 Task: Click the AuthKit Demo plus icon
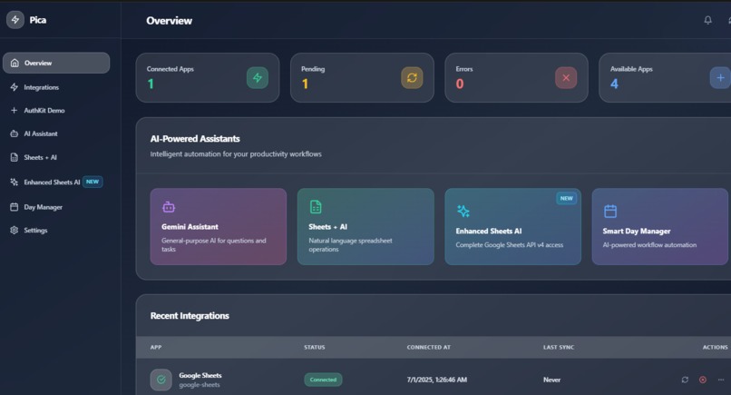14,110
